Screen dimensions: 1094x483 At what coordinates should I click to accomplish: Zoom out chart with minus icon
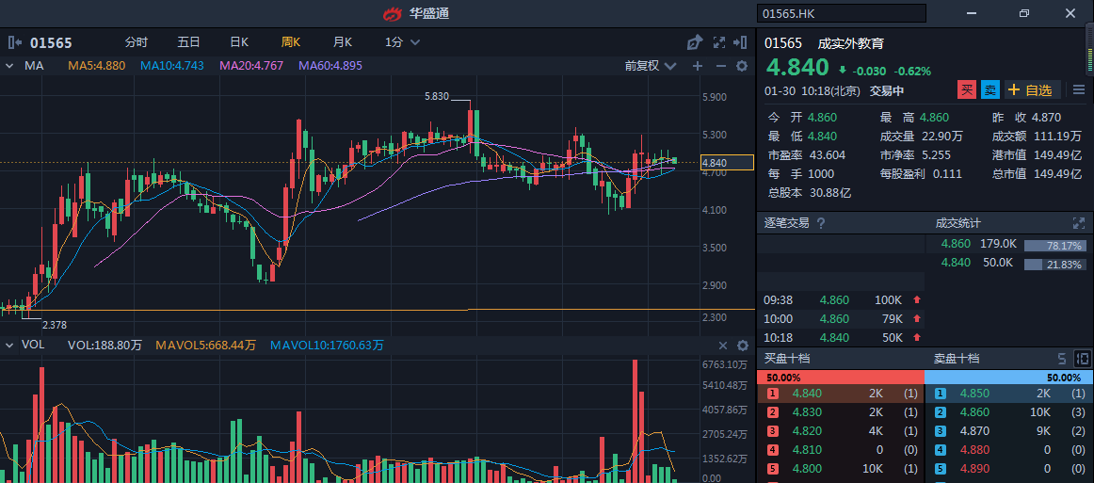pos(720,66)
